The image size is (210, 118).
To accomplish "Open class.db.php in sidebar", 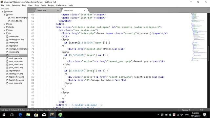I will [x=17, y=21].
